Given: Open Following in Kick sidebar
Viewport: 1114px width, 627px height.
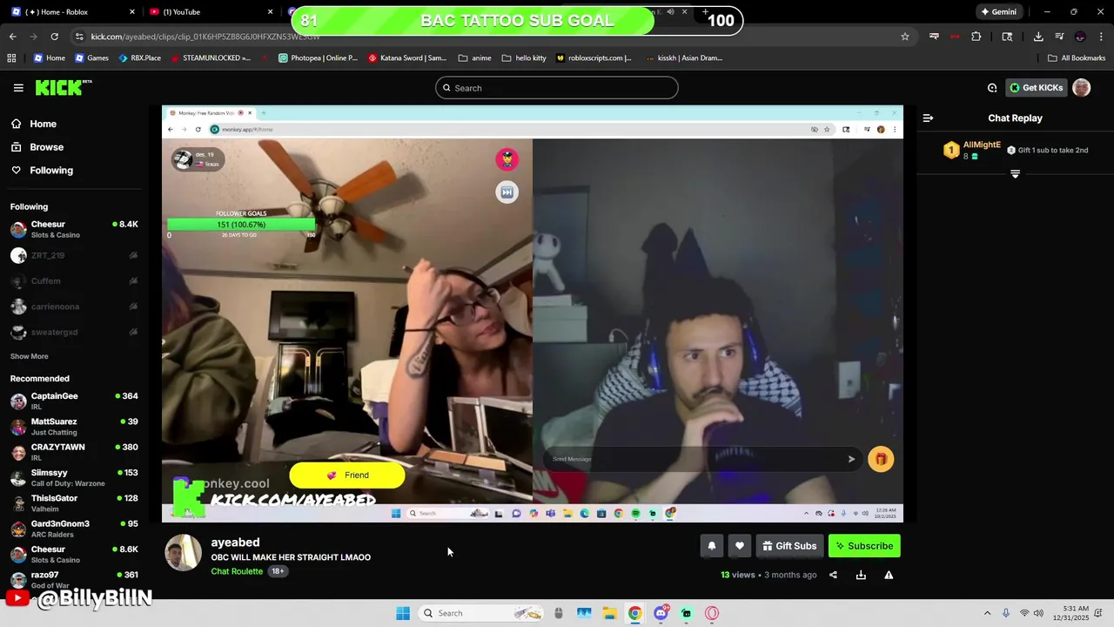Looking at the screenshot, I should pos(43,171).
